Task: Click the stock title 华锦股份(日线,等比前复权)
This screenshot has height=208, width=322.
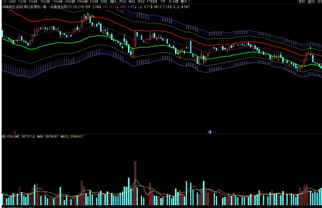Action: (22, 7)
